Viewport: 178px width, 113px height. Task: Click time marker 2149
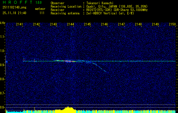click(x=155, y=24)
